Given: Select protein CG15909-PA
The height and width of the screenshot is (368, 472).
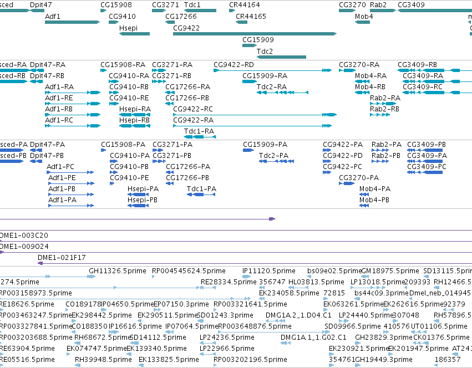Looking at the screenshot, I should click(248, 150).
